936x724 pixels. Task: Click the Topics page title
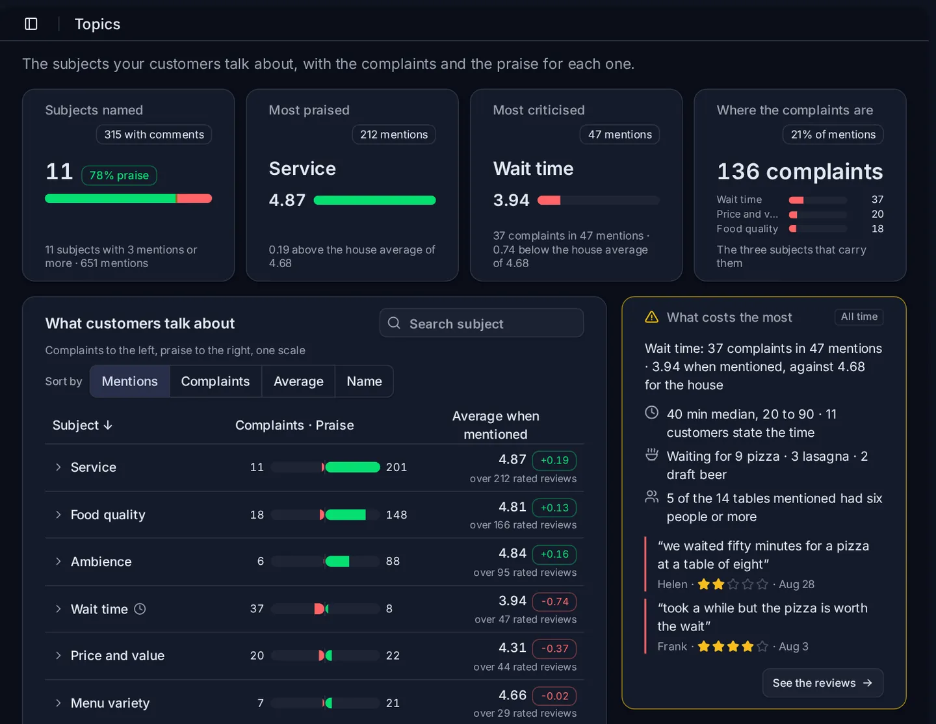[x=97, y=24]
